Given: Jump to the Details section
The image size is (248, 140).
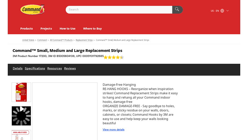Looking at the screenshot, I should [18, 68].
